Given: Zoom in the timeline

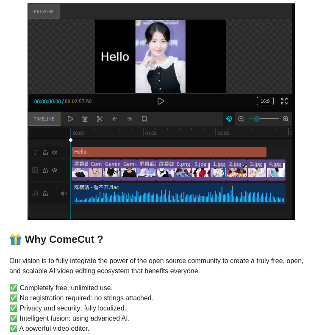Looking at the screenshot, I should (286, 119).
